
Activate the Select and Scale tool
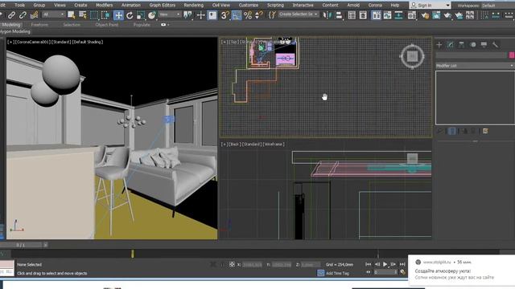141,15
